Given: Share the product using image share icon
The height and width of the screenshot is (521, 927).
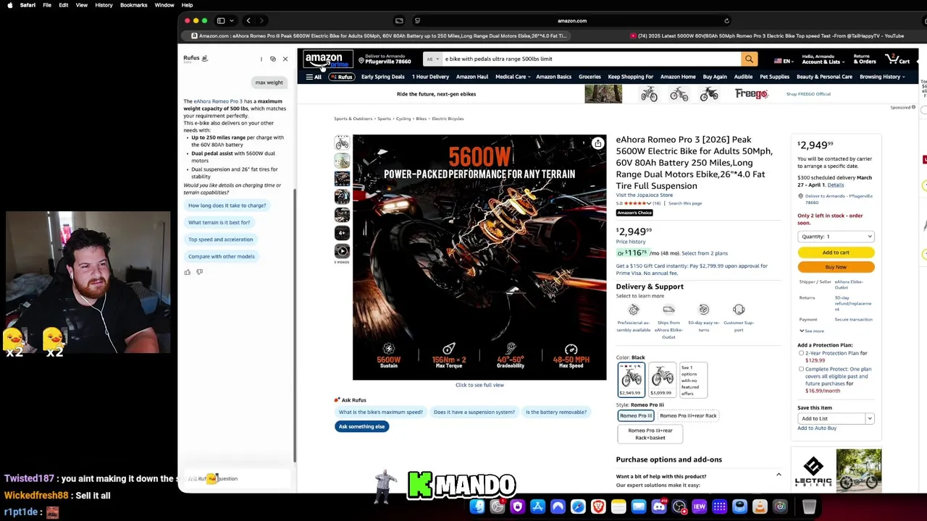Looking at the screenshot, I should 597,143.
